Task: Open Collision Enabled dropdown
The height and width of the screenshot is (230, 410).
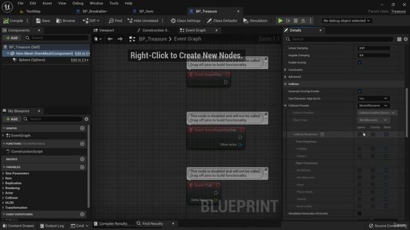Action: (377, 112)
